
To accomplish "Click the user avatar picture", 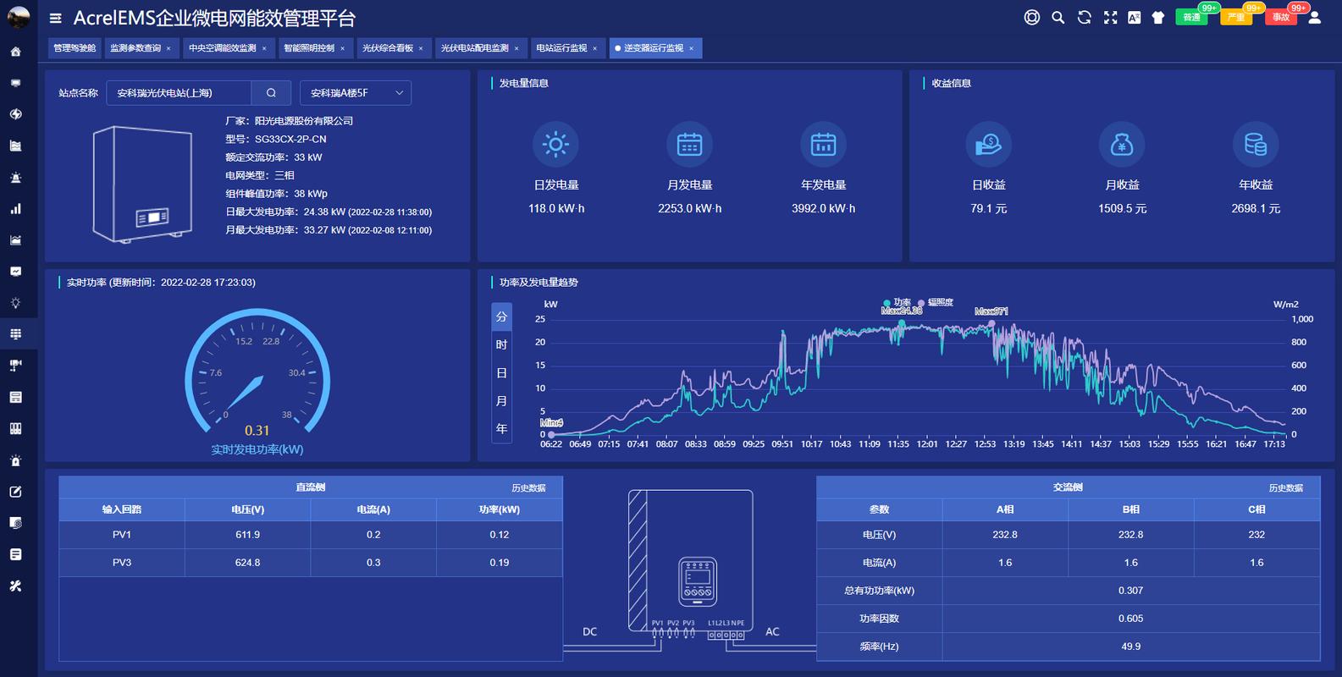I will [18, 16].
